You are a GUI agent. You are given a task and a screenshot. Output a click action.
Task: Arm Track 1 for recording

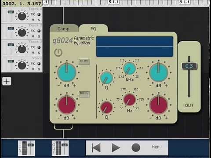tap(39, 14)
